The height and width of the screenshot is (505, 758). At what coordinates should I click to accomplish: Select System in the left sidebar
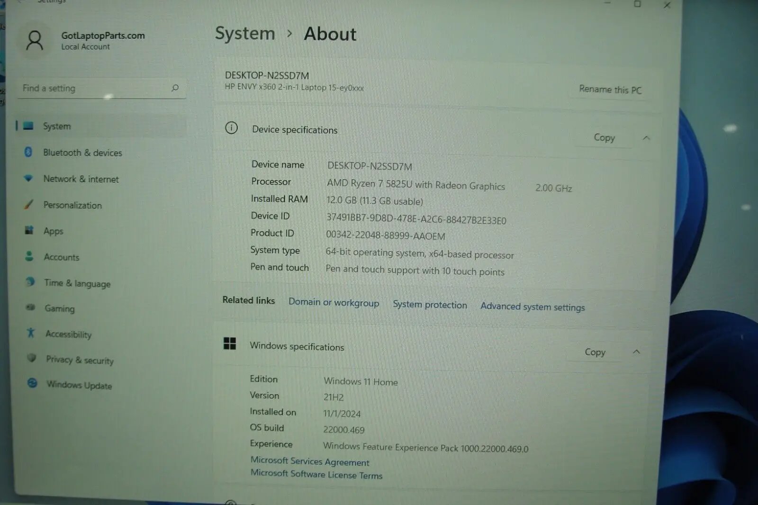click(57, 126)
